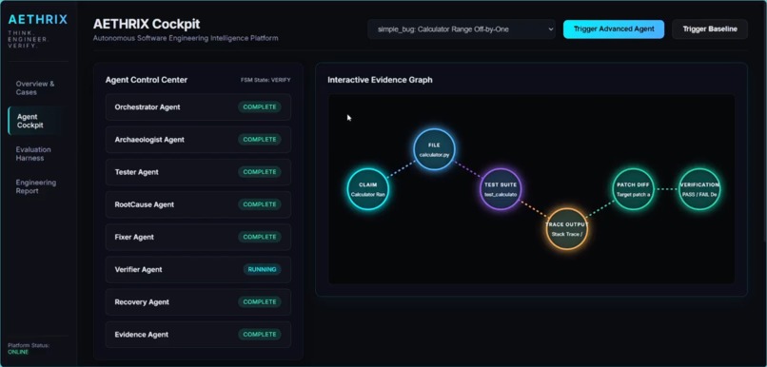Click Trigger Advanced Agent button
This screenshot has width=767, height=367.
tap(614, 29)
